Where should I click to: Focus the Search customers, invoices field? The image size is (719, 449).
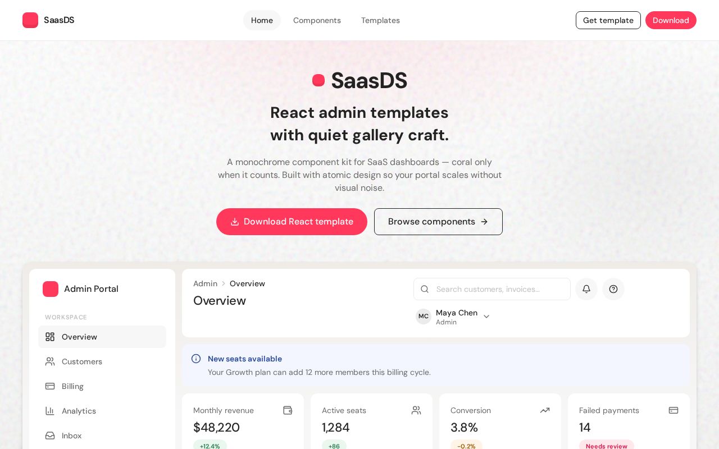[492, 289]
